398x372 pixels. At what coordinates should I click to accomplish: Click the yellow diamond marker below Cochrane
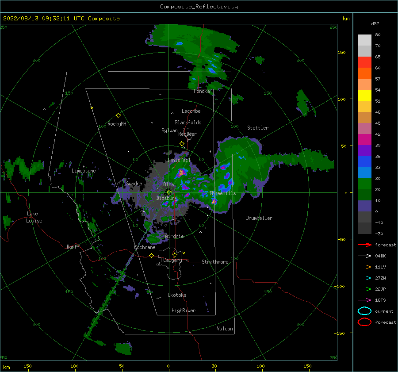(152, 255)
